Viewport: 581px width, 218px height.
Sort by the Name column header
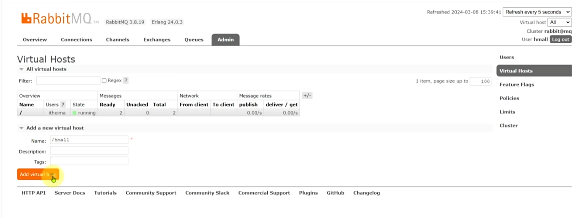27,105
